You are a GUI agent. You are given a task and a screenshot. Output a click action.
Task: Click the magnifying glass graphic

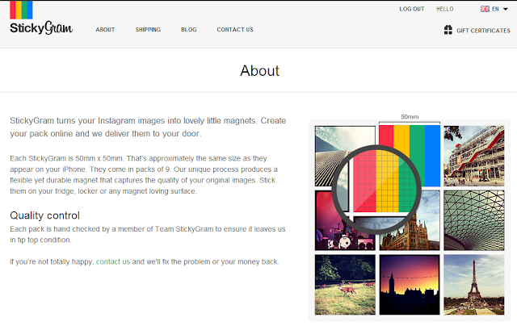click(x=376, y=190)
